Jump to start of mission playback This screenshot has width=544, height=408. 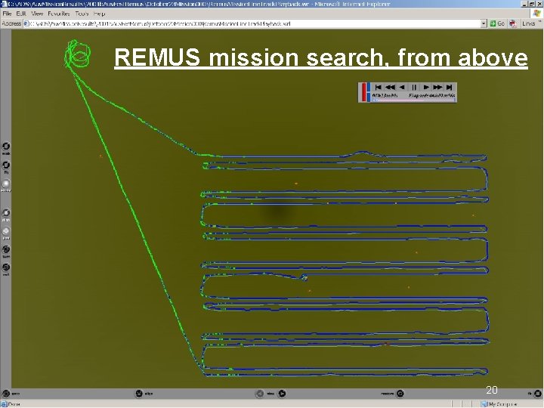coord(379,87)
